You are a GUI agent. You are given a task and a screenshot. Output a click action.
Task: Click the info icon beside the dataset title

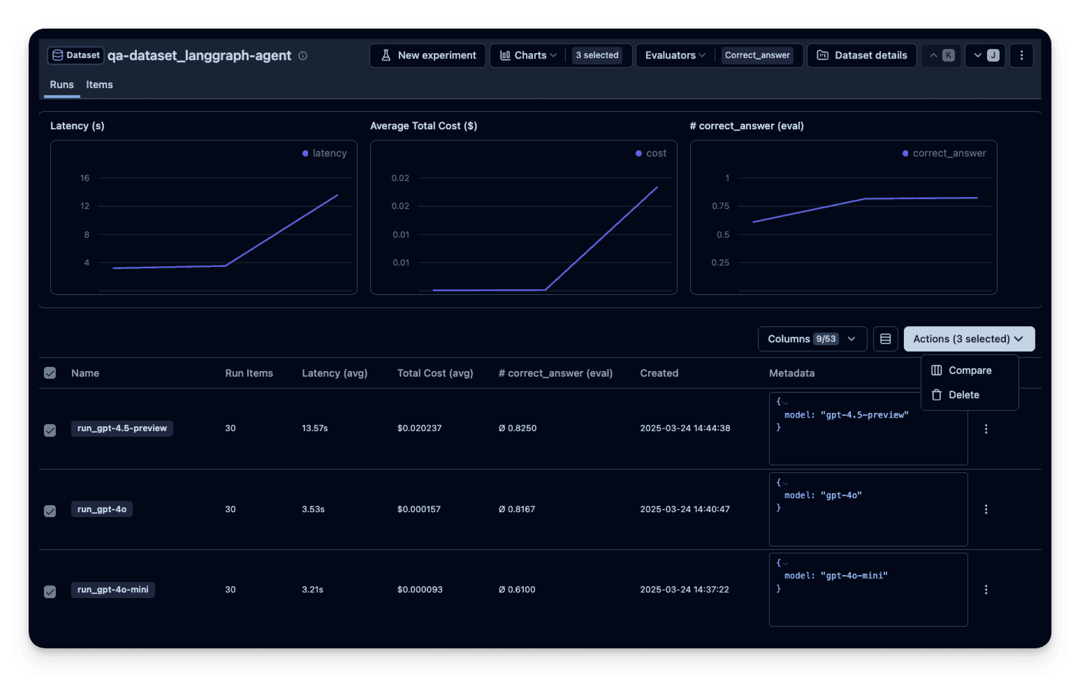(x=302, y=55)
